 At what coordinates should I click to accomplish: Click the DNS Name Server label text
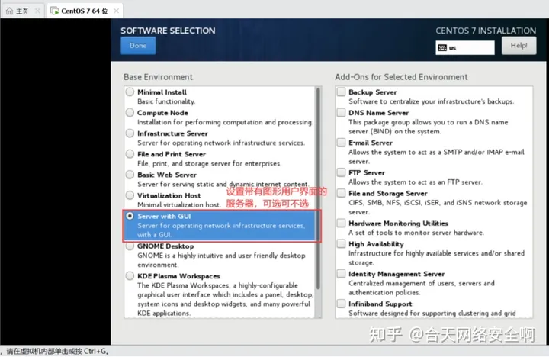[378, 113]
